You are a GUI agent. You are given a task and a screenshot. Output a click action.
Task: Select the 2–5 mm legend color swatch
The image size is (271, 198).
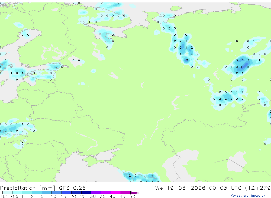click(x=37, y=193)
